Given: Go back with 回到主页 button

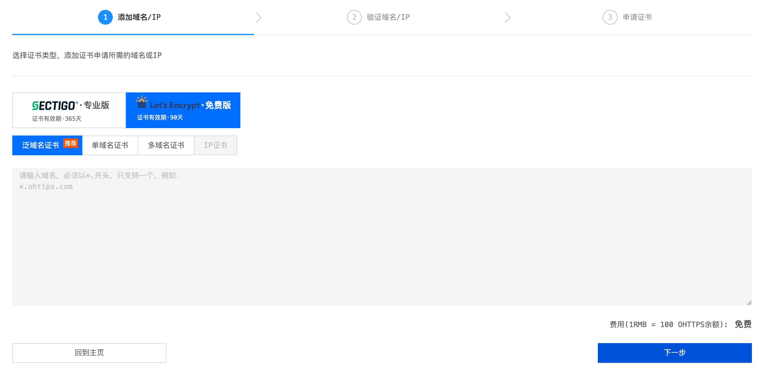Looking at the screenshot, I should tap(89, 353).
